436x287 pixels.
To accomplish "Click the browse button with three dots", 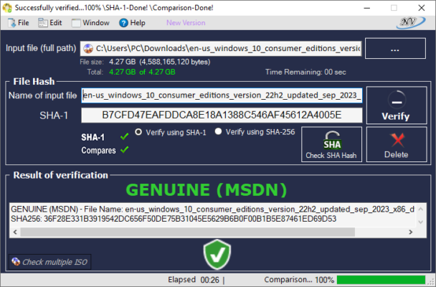I will (x=395, y=48).
